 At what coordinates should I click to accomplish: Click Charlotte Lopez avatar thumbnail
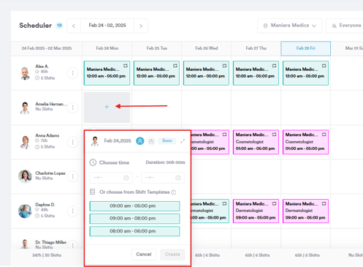25,176
